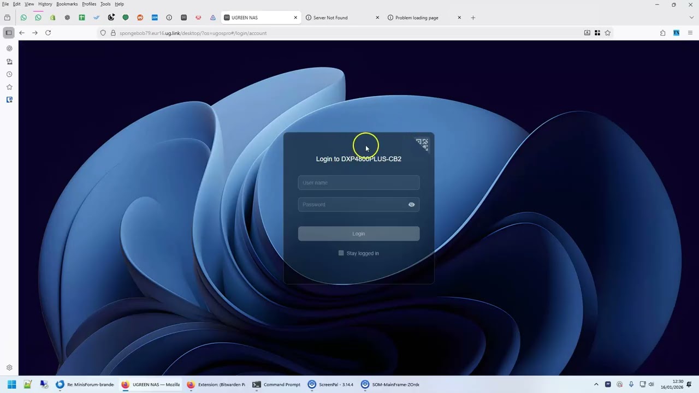
Task: Click the blue TX extension icon
Action: [676, 33]
